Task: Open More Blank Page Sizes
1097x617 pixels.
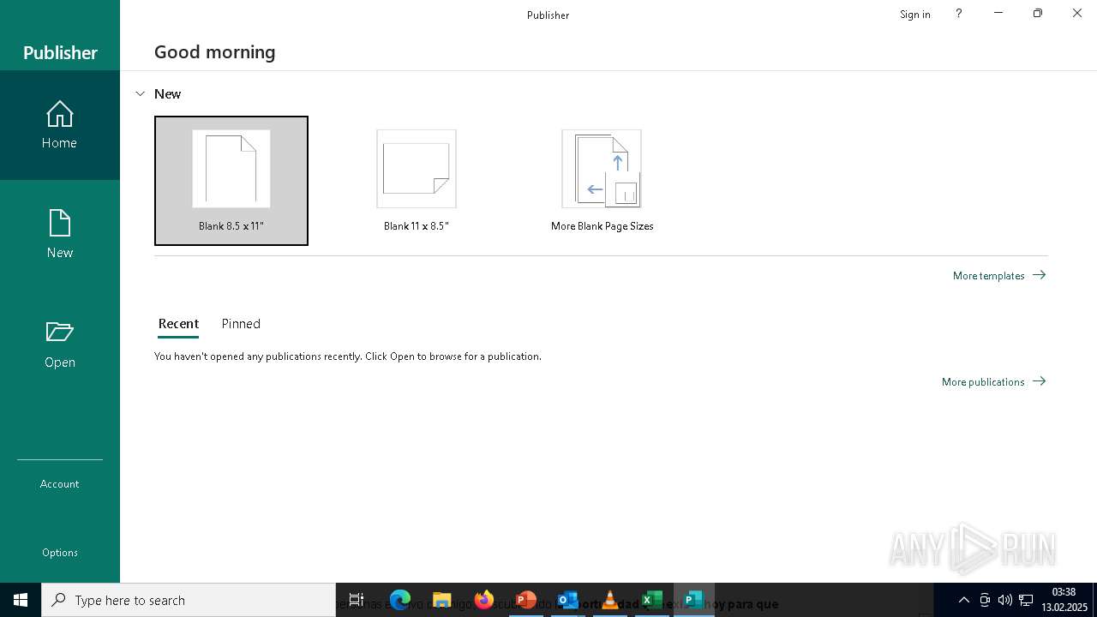Action: [x=602, y=181]
